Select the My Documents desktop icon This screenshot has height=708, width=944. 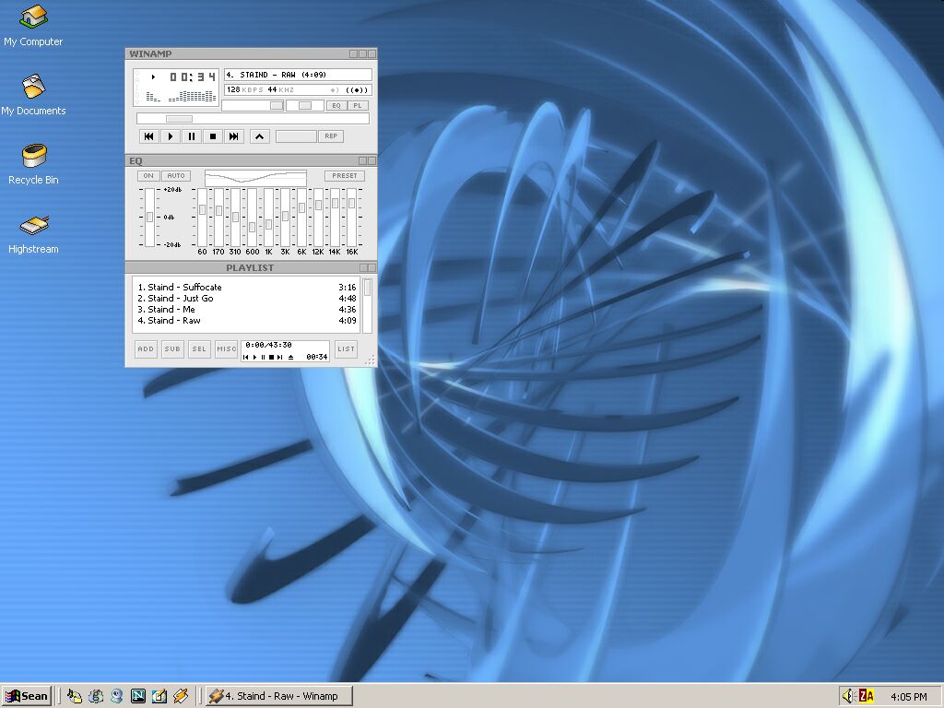point(33,95)
